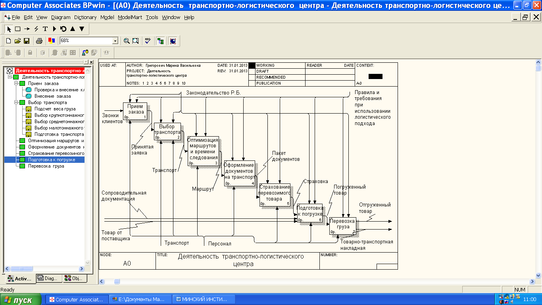The width and height of the screenshot is (542, 305).
Task: Select Оптимизация маршрутов tree item
Action: point(56,141)
